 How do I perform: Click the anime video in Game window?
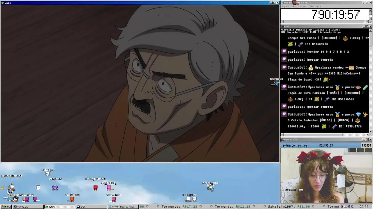click(x=140, y=84)
